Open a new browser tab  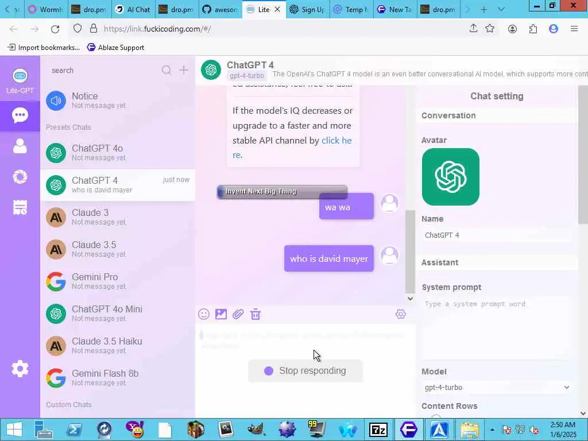coord(483,9)
